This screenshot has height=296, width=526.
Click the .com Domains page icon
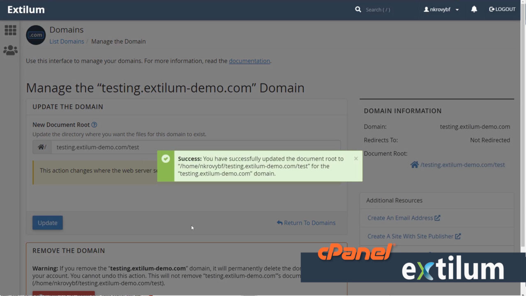[35, 35]
